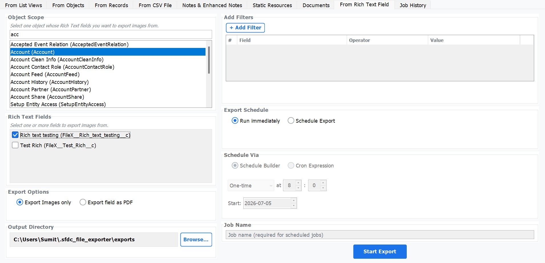This screenshot has height=263, width=545.
Task: Click the Operator column header
Action: click(387, 40)
